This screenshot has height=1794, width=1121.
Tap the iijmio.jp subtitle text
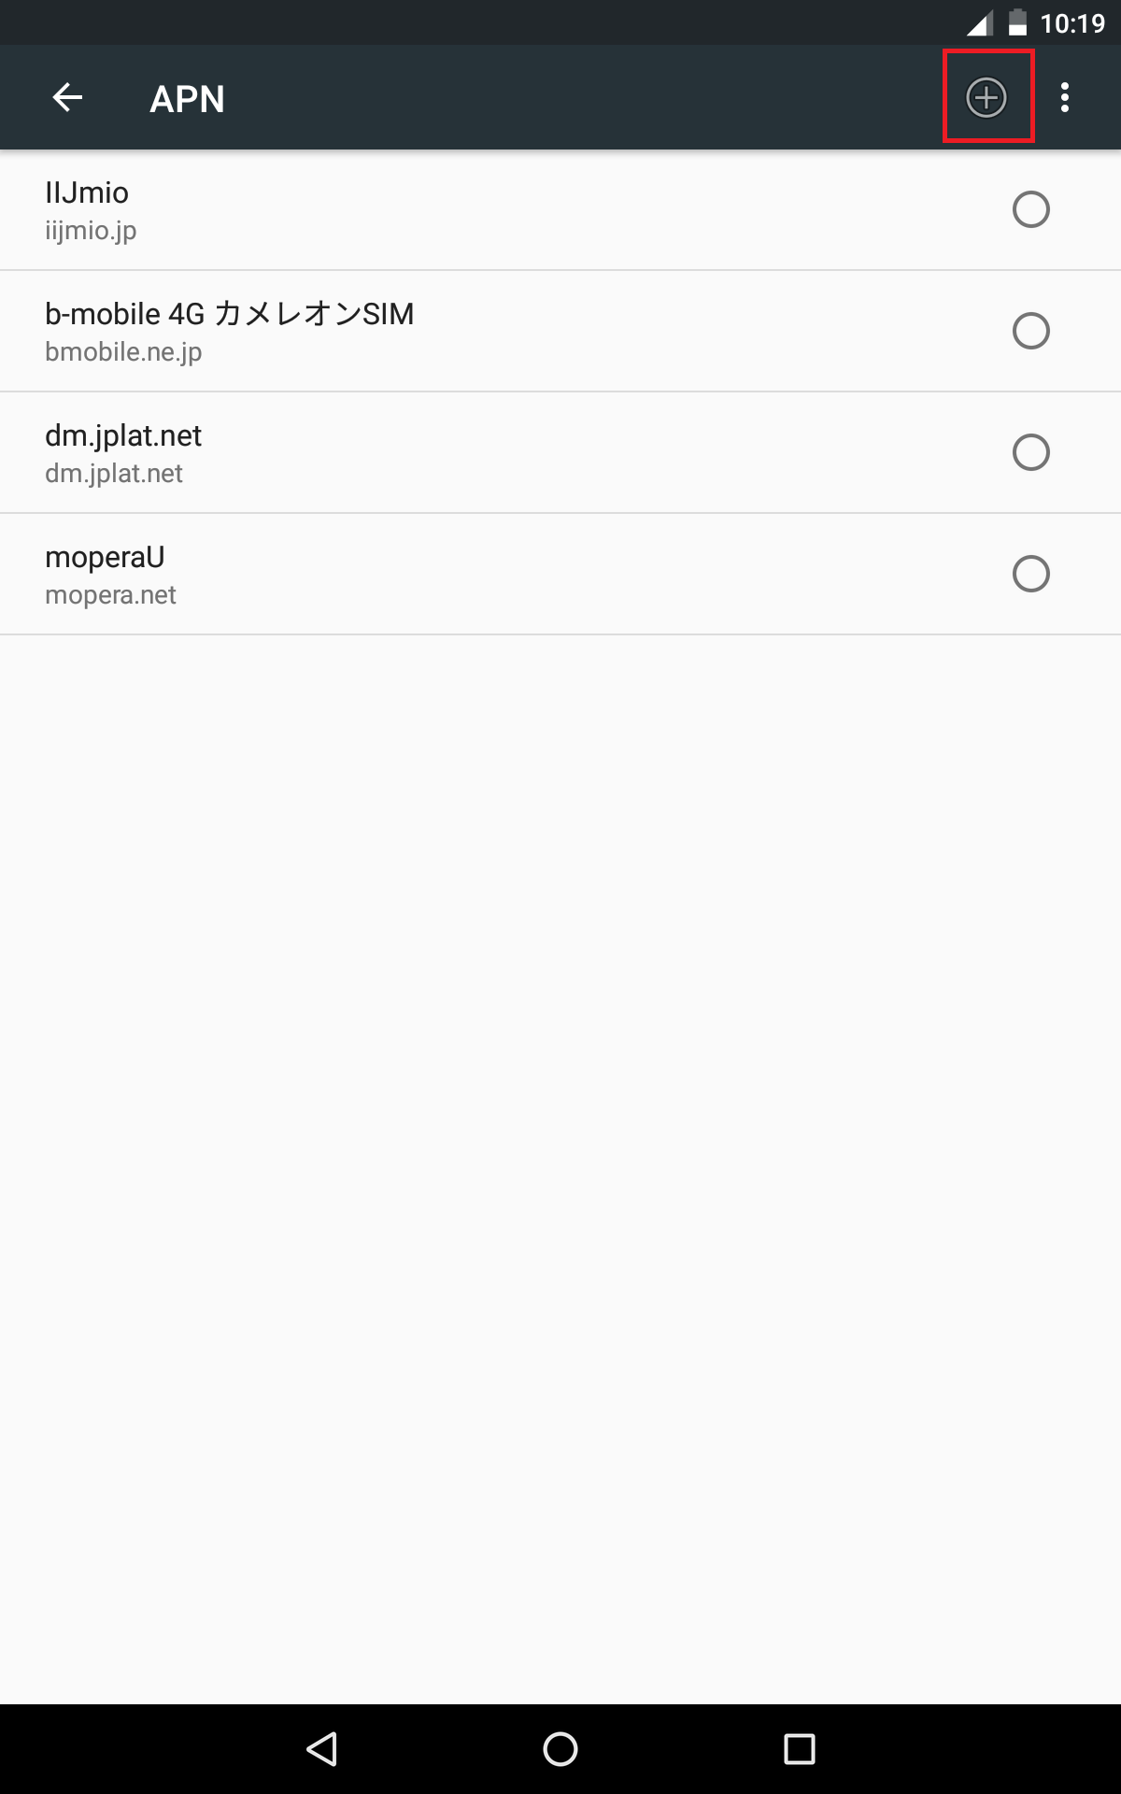pos(91,231)
